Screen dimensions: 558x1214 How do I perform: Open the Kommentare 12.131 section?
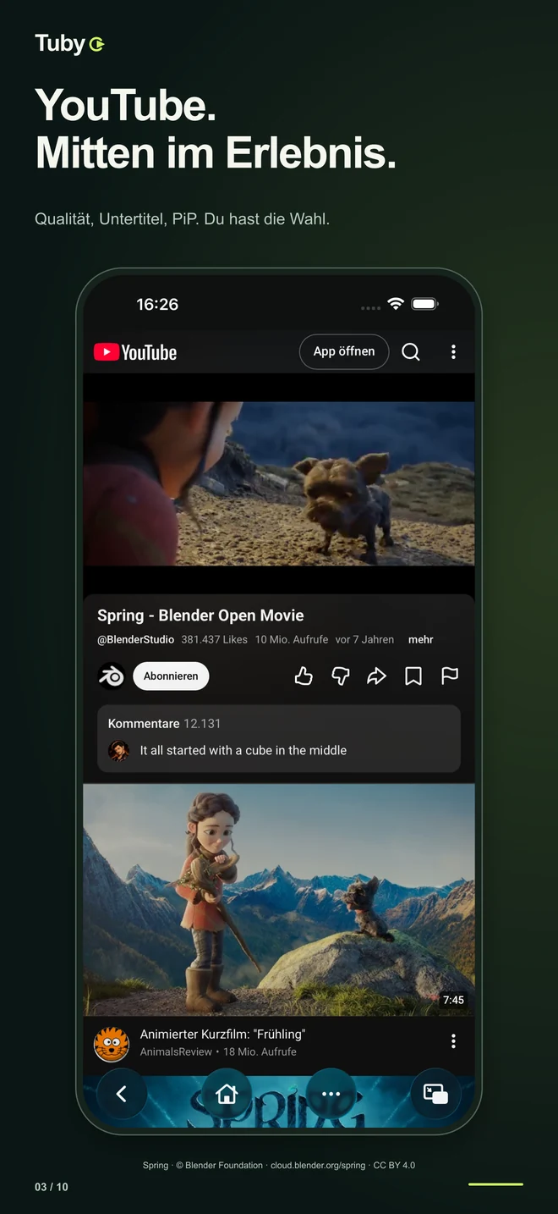coord(279,738)
